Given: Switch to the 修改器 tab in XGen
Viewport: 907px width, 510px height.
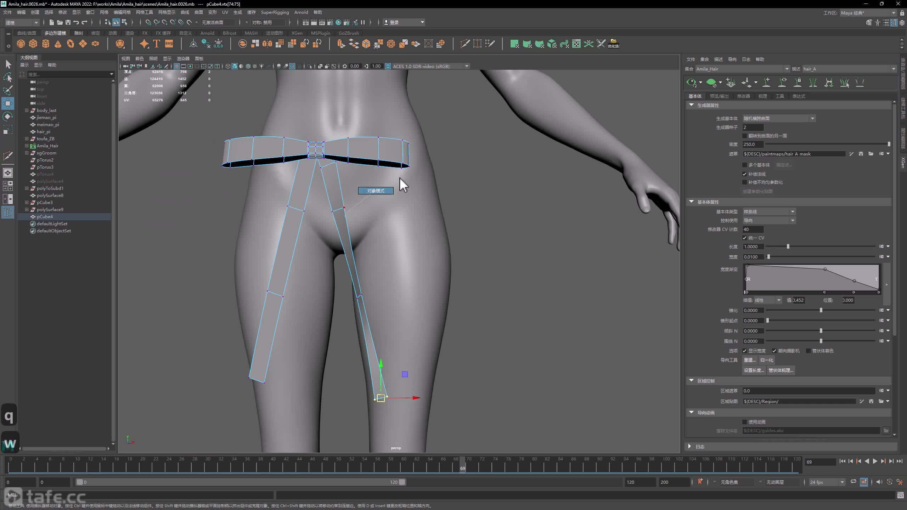Looking at the screenshot, I should 743,96.
